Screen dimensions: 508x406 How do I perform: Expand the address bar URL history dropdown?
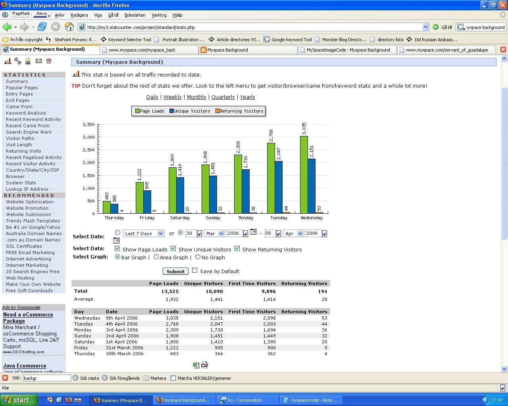(x=425, y=27)
